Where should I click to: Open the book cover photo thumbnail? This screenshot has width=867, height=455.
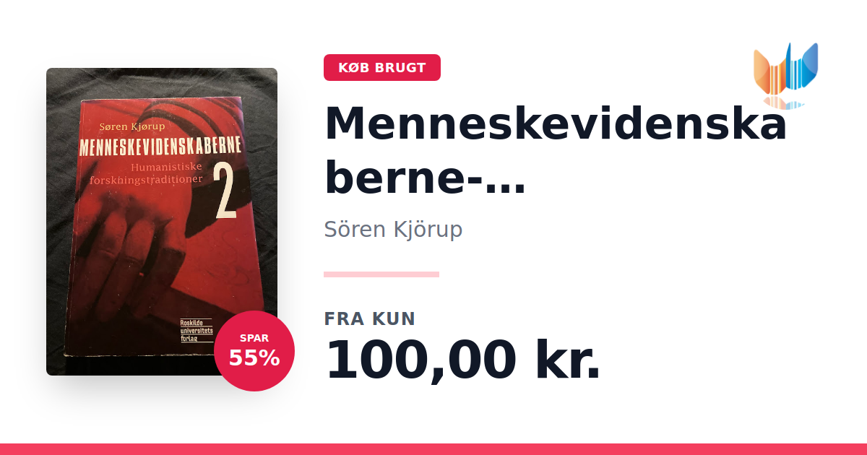click(x=162, y=222)
